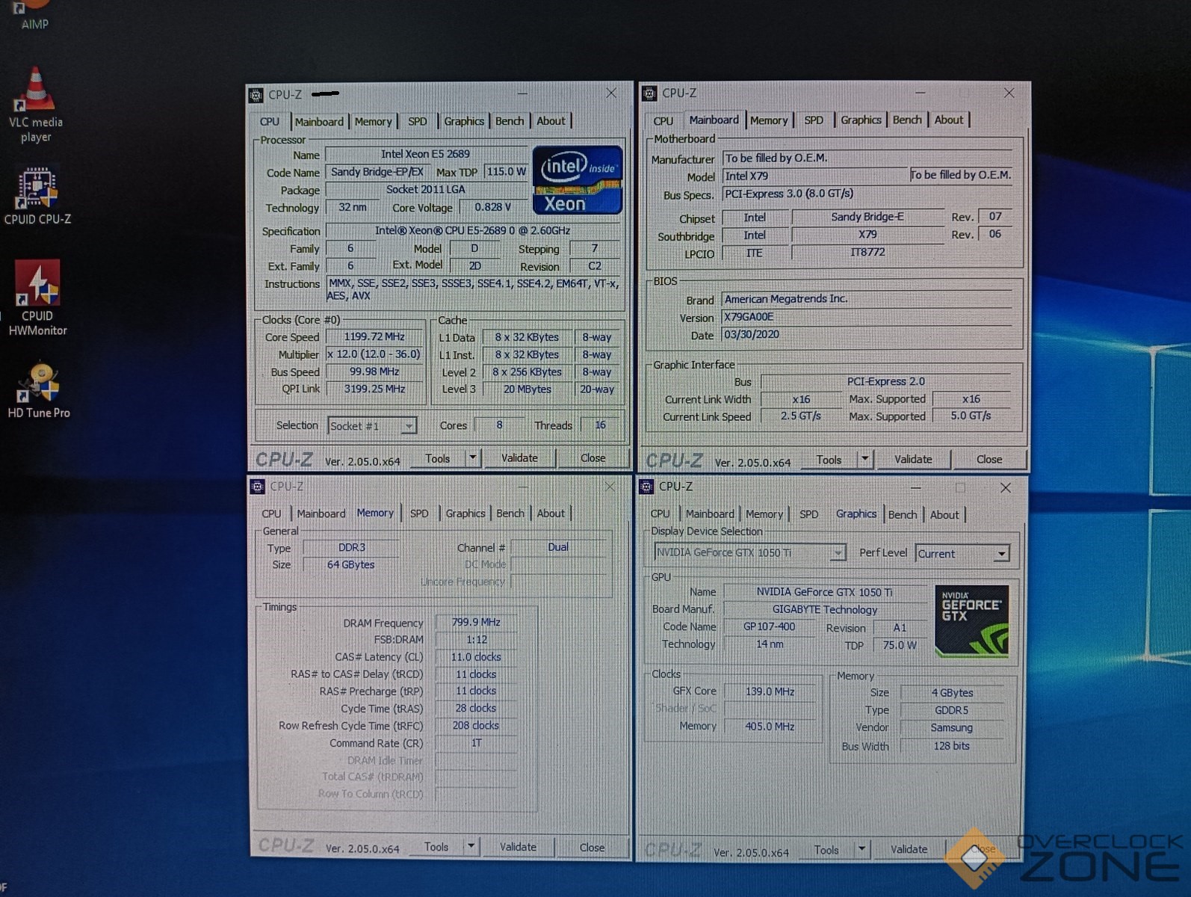
Task: Open the SPD tab in the Memory window
Action: click(x=419, y=514)
